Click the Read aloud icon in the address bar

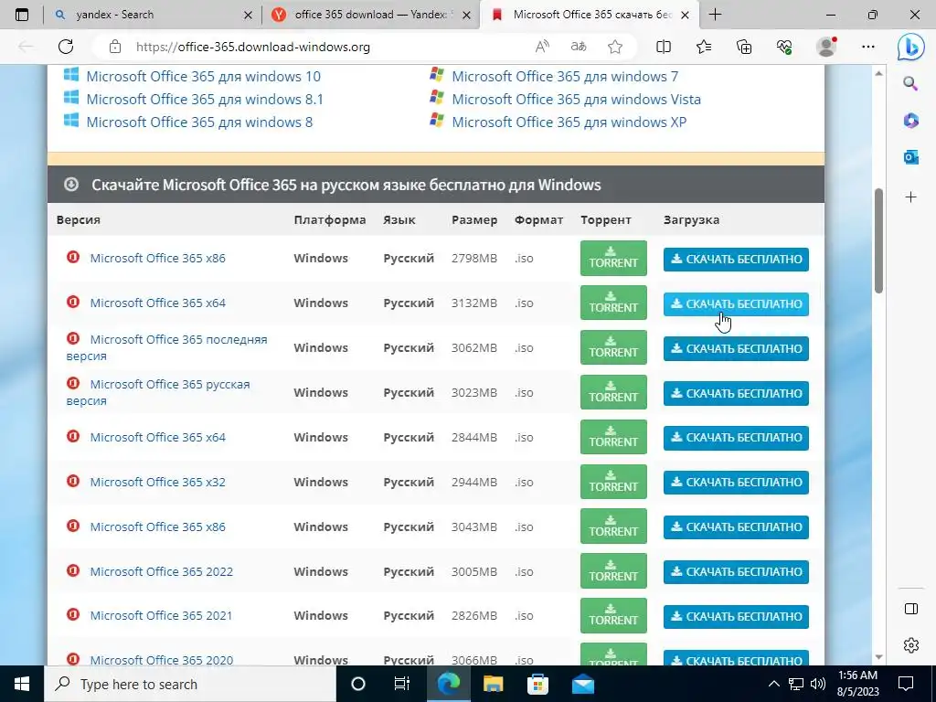[x=542, y=47]
